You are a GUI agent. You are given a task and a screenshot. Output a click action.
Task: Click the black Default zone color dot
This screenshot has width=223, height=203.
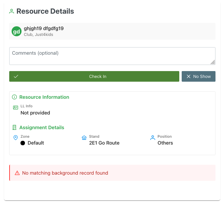(x=23, y=143)
